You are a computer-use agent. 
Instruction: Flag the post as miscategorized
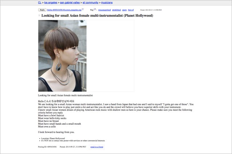pyautogui.click(x=104, y=10)
